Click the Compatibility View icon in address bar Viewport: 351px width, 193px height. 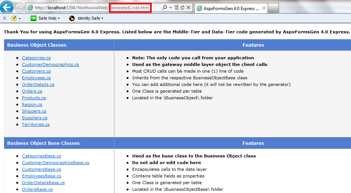click(177, 8)
